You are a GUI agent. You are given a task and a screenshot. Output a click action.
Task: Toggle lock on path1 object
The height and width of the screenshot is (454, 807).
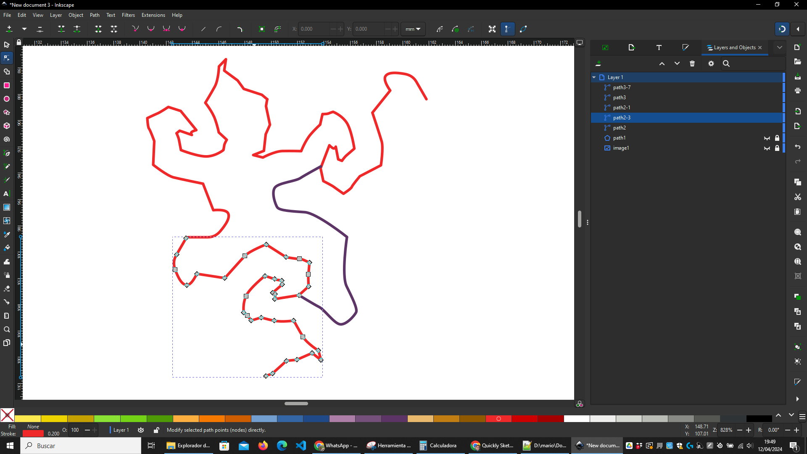[776, 138]
